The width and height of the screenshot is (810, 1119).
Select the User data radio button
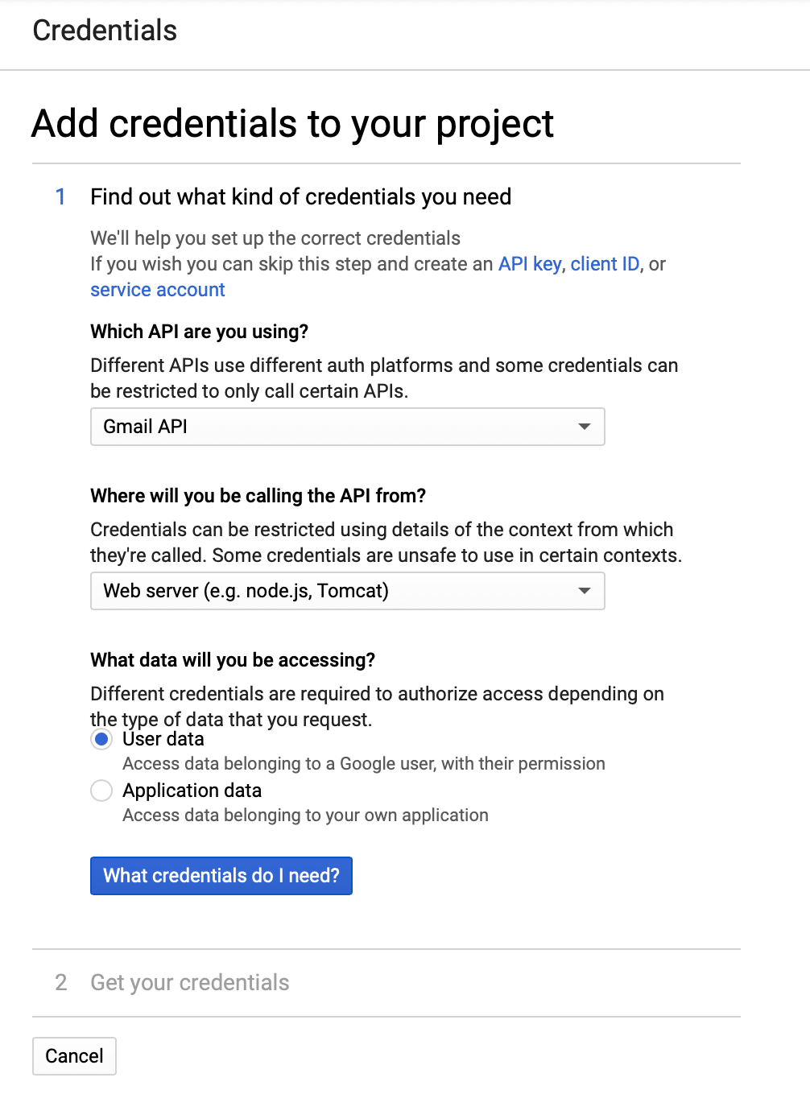point(101,739)
